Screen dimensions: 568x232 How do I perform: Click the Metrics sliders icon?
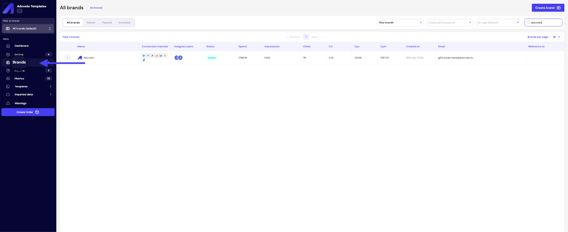tap(8, 79)
